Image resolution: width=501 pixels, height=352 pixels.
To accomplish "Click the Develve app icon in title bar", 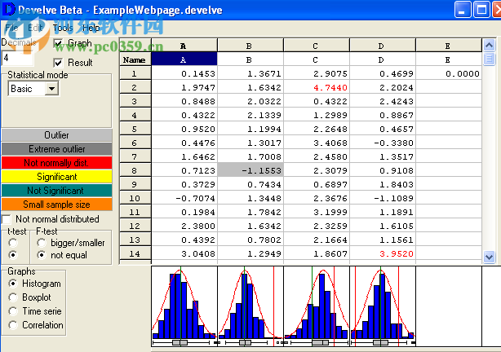I will tap(9, 10).
